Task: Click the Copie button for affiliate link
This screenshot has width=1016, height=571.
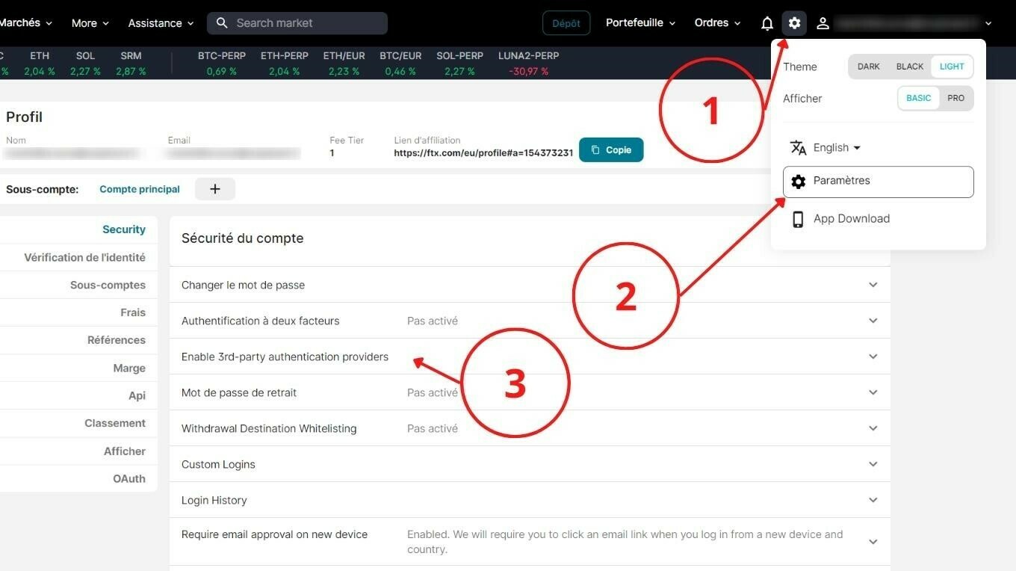Action: click(x=610, y=150)
